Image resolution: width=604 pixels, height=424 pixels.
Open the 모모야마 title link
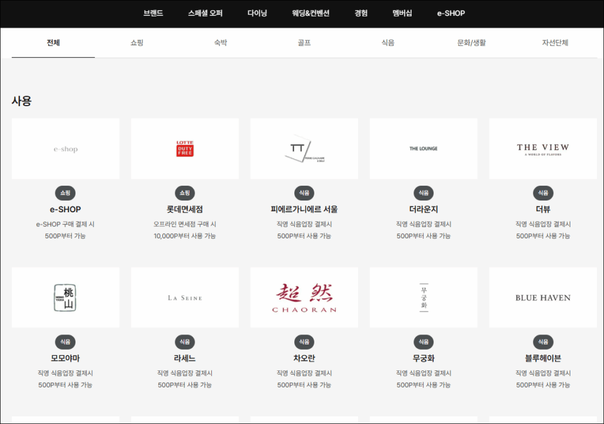(65, 359)
